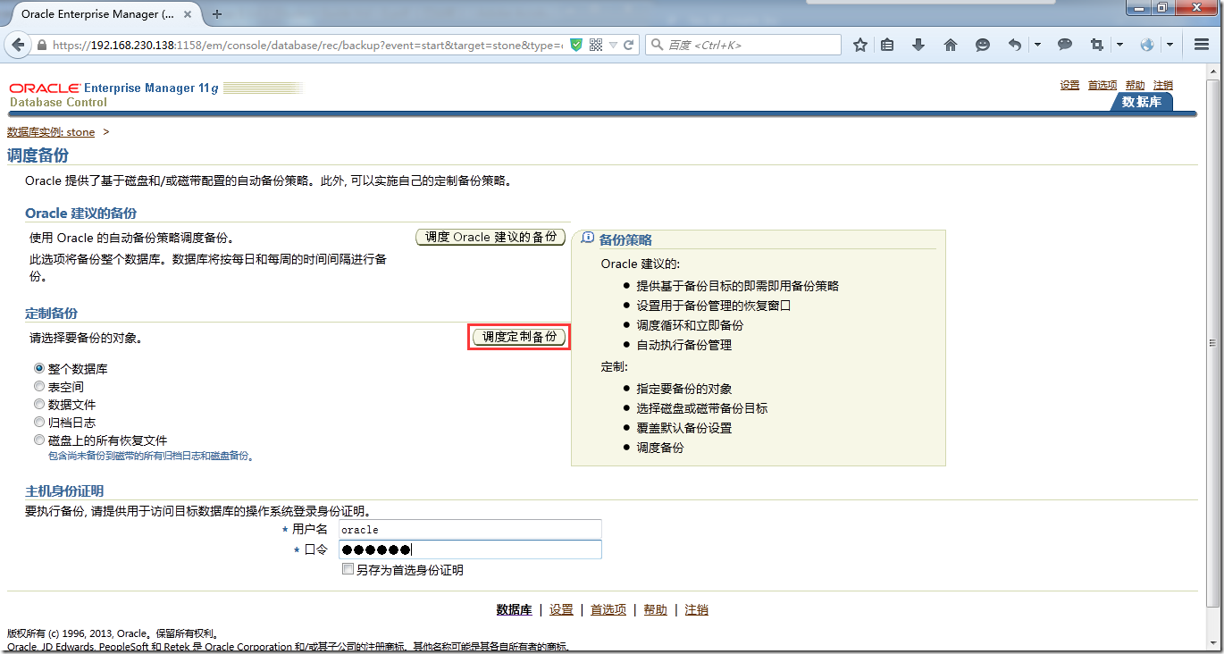Screen dimensions: 1224x654
Task: Click the globe toolbar icon
Action: point(1148,45)
